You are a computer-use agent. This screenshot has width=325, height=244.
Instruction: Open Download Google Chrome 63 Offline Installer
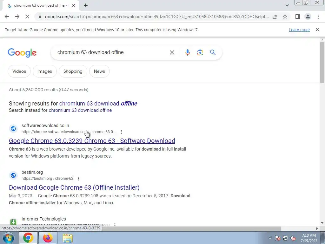tap(74, 187)
